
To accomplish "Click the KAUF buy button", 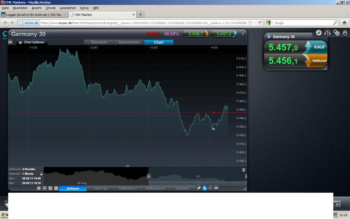I will tap(315, 47).
